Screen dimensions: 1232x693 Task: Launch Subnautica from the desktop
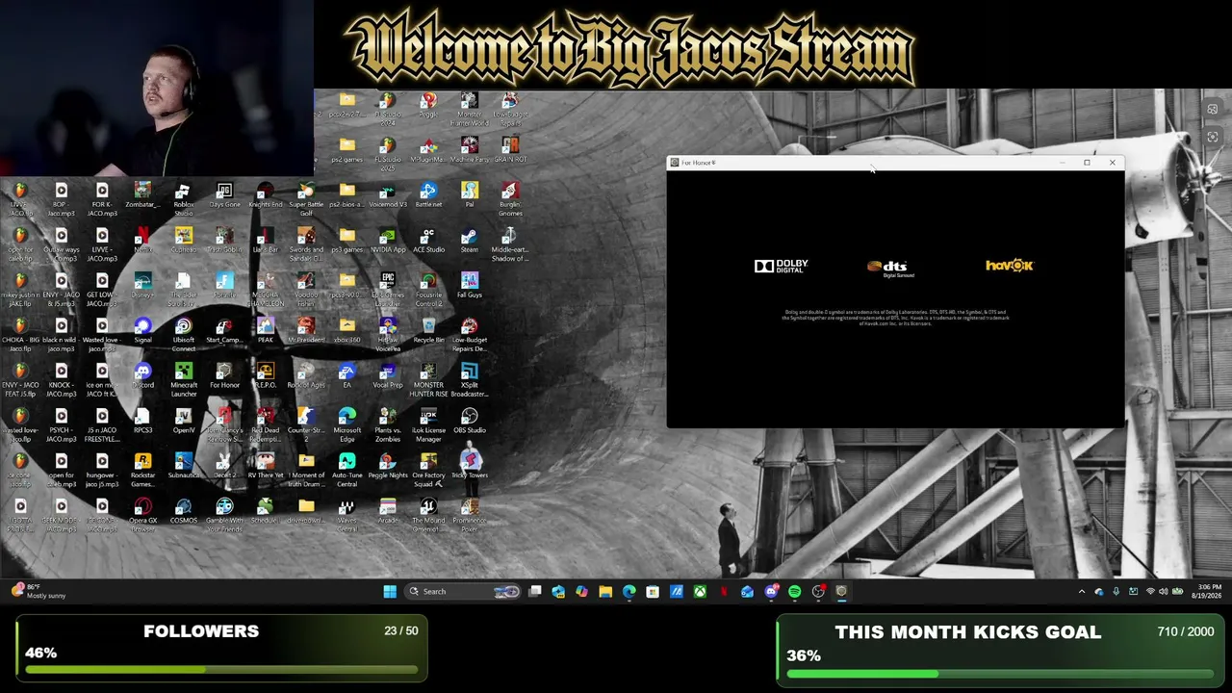pos(183,466)
